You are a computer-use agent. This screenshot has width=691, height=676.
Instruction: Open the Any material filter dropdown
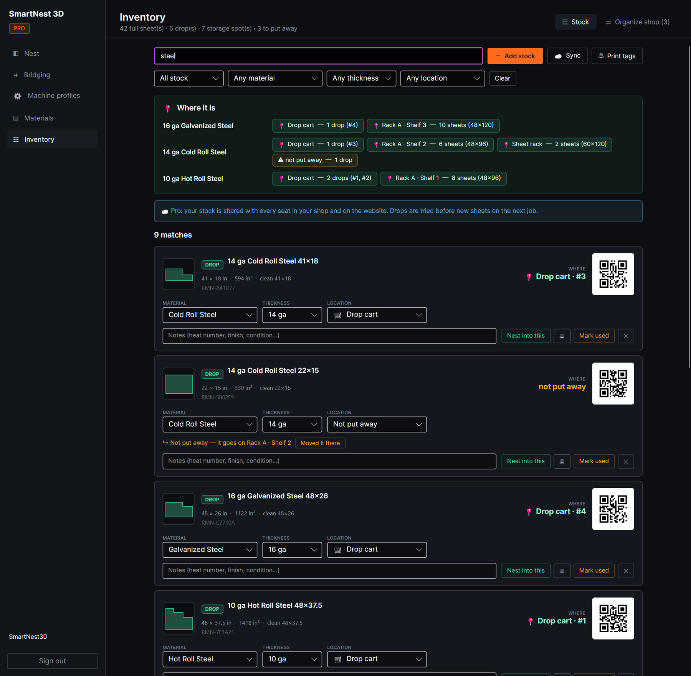pos(275,78)
